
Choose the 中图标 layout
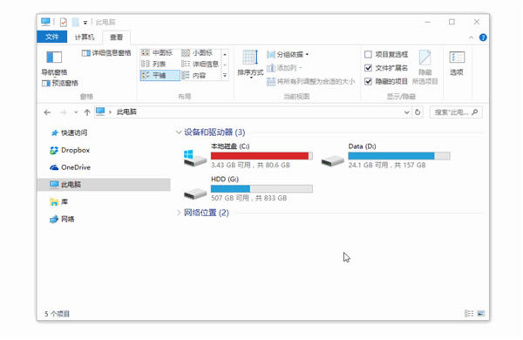157,52
